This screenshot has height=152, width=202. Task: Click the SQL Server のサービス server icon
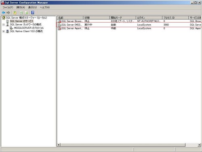[8, 21]
